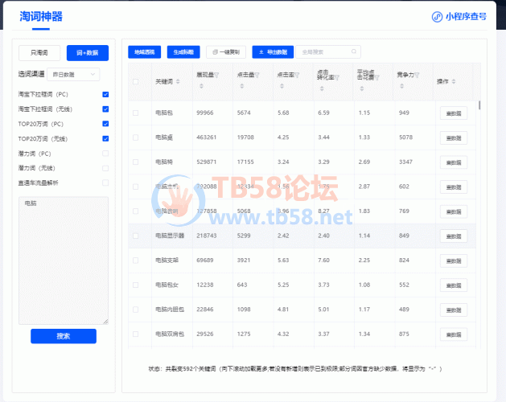Click the keyword textarea containing 电脑
Screen dimensions: 506x402
[x=64, y=260]
